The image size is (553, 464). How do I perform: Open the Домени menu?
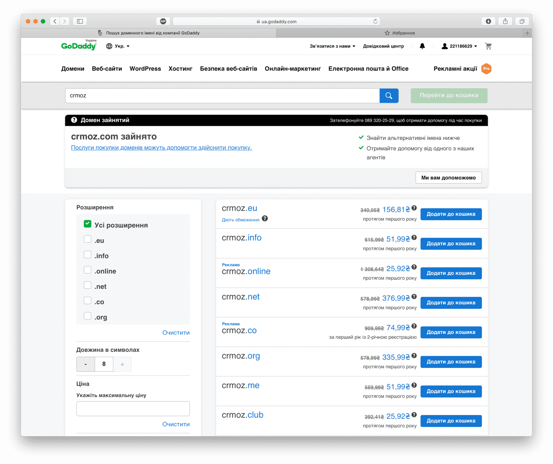(73, 69)
